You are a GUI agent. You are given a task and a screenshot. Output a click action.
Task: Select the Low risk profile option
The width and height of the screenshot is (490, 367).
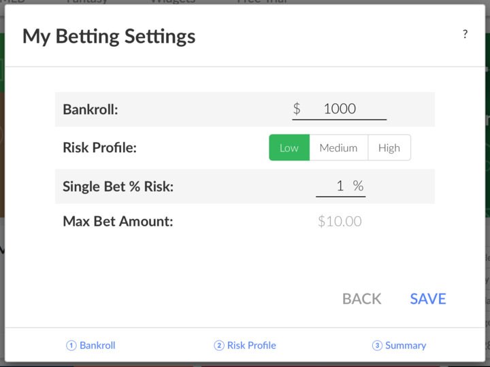[x=289, y=147]
